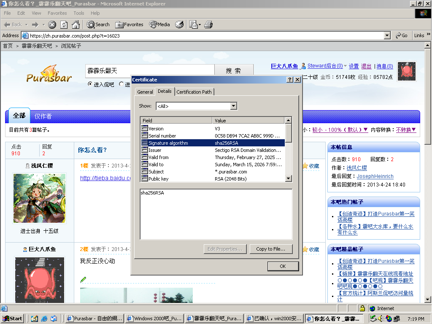The width and height of the screenshot is (432, 324).
Task: Click the star 收藏 link on the 2楼 post
Action: tap(311, 249)
